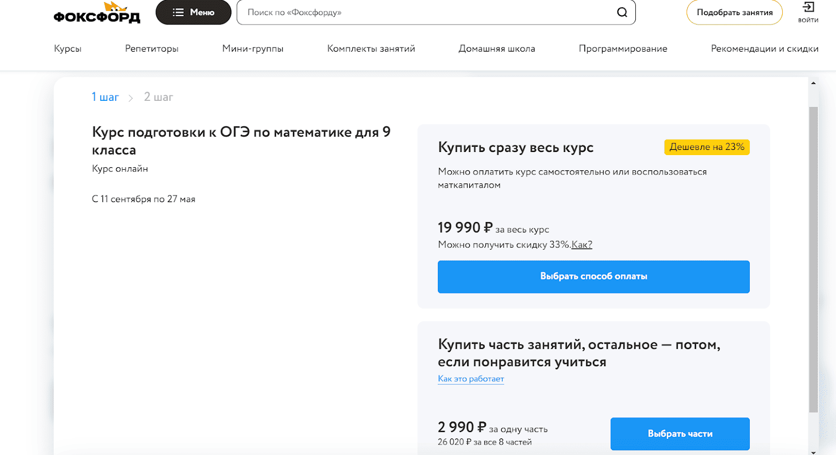Click the search magnifier icon
This screenshot has height=455, width=836.
(622, 13)
